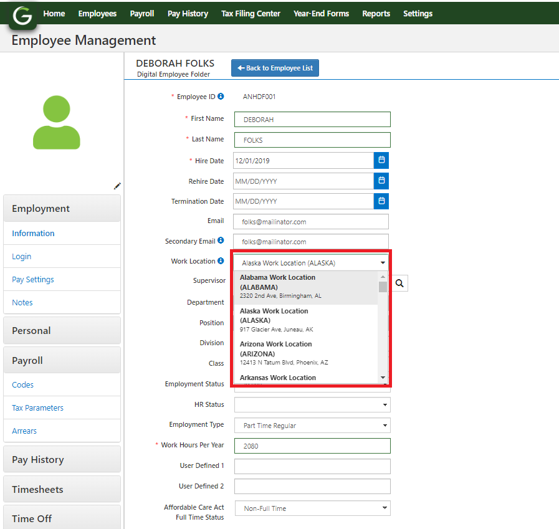Click the User Defined 1 field

pos(312,466)
